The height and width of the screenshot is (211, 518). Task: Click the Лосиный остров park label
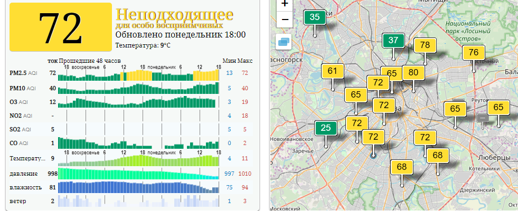tap(467, 31)
